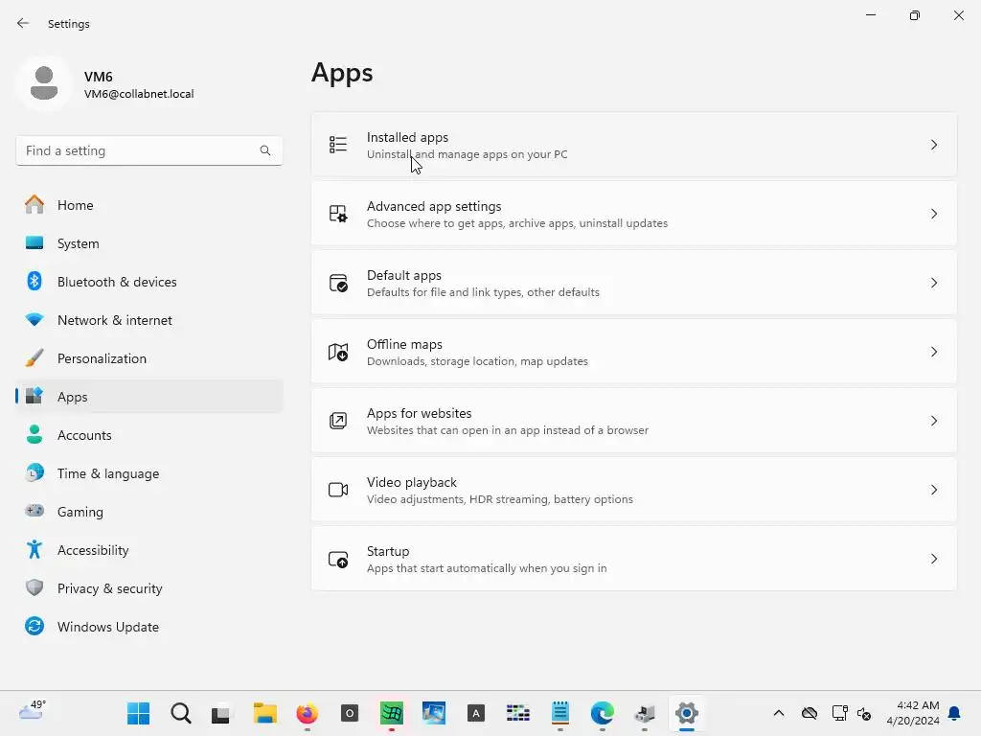Open Accounts settings
Image resolution: width=981 pixels, height=736 pixels.
pyautogui.click(x=148, y=435)
